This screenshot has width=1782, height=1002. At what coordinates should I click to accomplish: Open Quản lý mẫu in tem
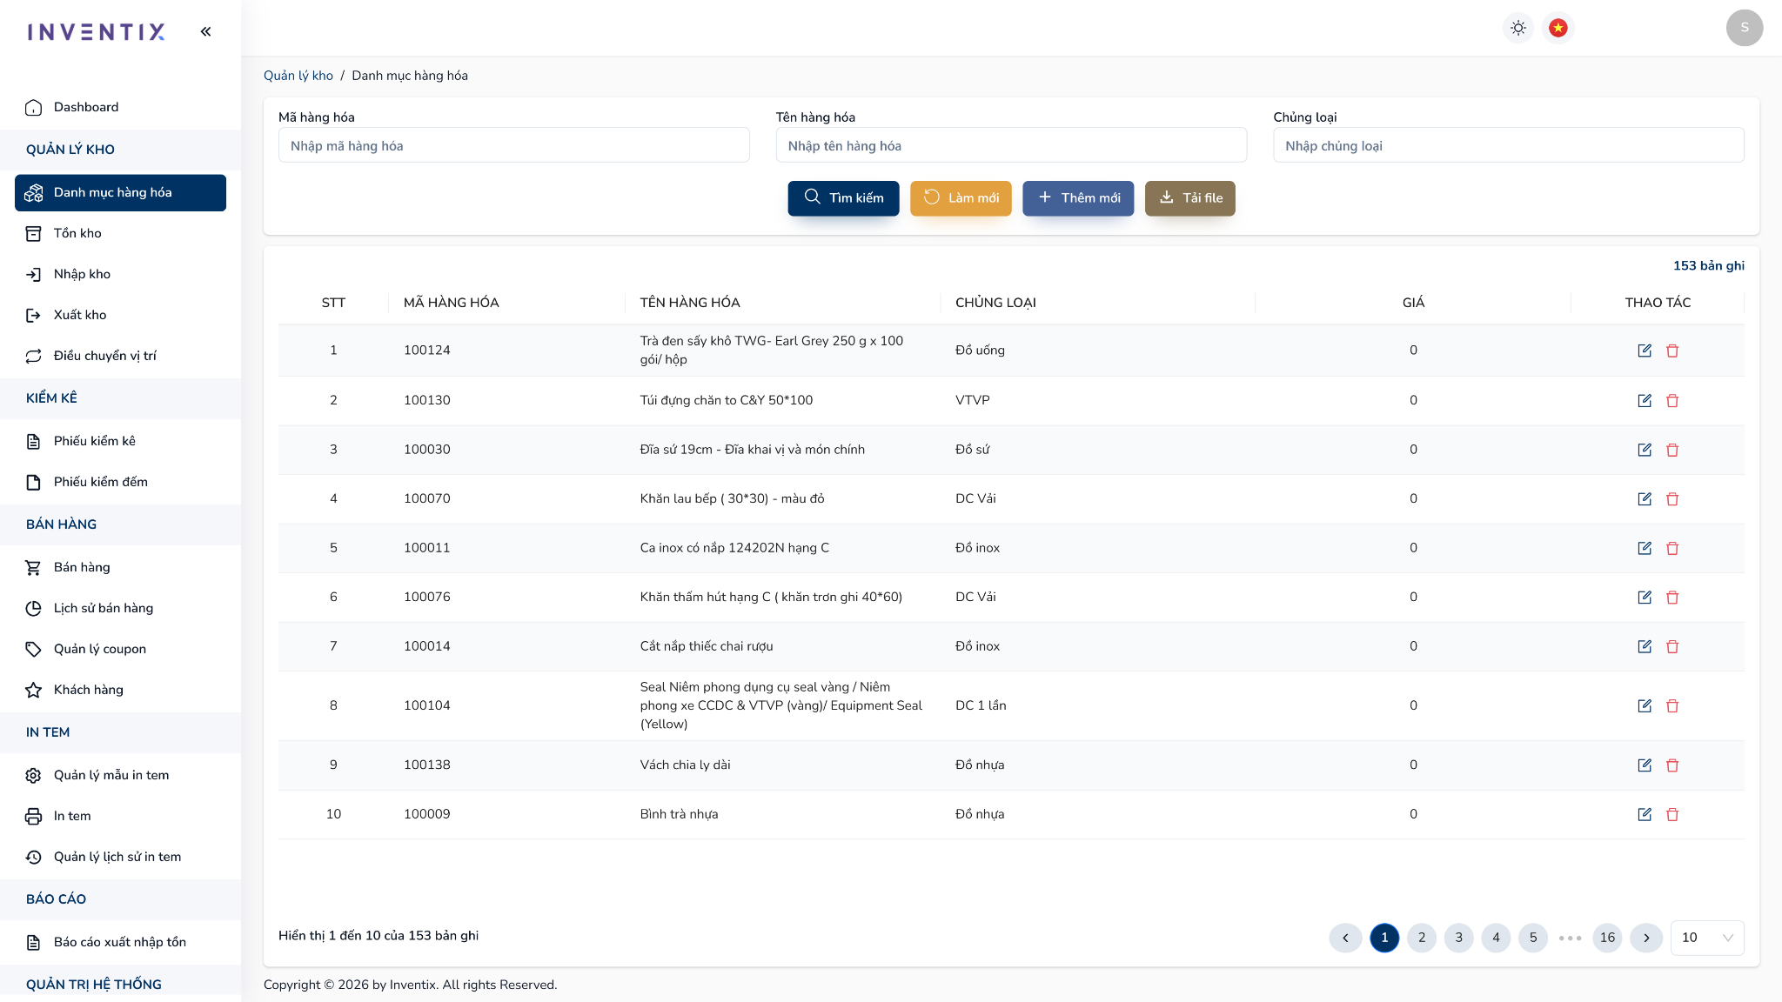[x=120, y=775]
